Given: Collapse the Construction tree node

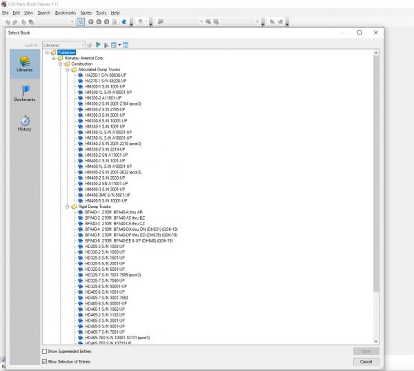Looking at the screenshot, I should (x=61, y=64).
